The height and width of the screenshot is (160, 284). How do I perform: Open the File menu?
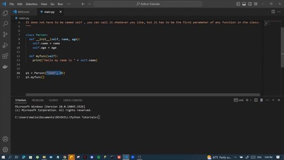point(12,4)
